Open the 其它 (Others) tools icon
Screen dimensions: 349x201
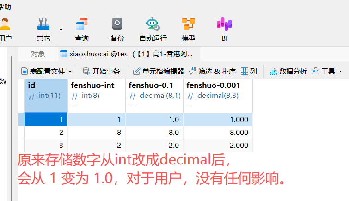coord(43,24)
